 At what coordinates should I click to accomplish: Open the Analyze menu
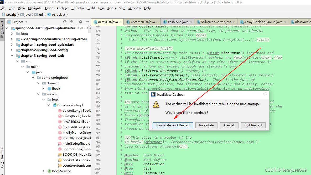click(62, 8)
